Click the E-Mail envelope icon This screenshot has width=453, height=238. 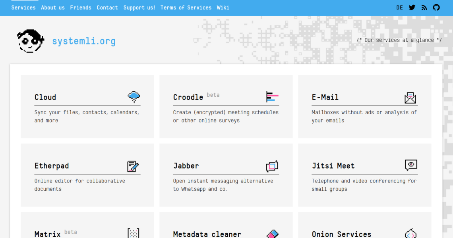(x=410, y=98)
